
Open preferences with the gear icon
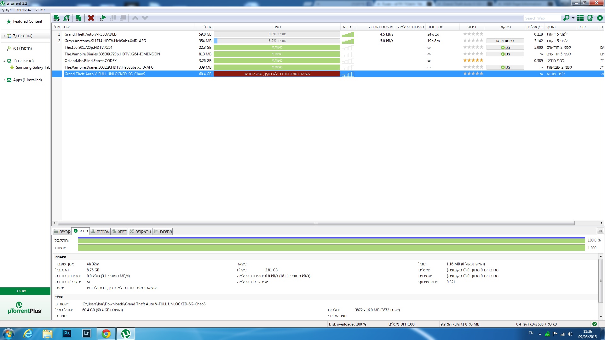600,18
